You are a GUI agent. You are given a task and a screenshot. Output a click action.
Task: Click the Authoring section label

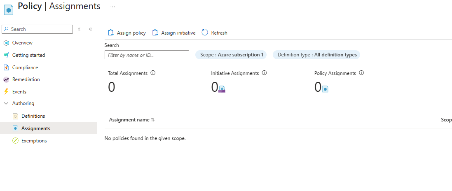23,103
